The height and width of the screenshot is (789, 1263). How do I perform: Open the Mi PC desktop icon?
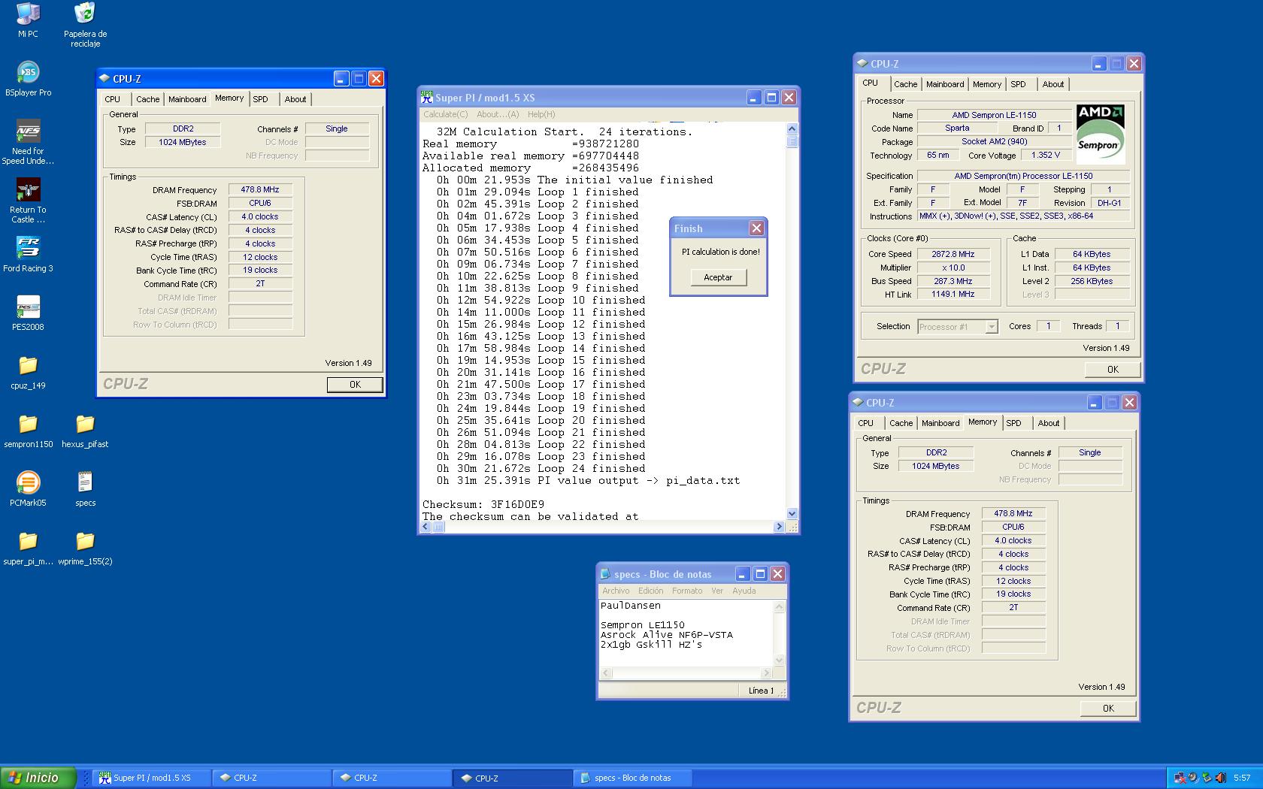pyautogui.click(x=28, y=20)
